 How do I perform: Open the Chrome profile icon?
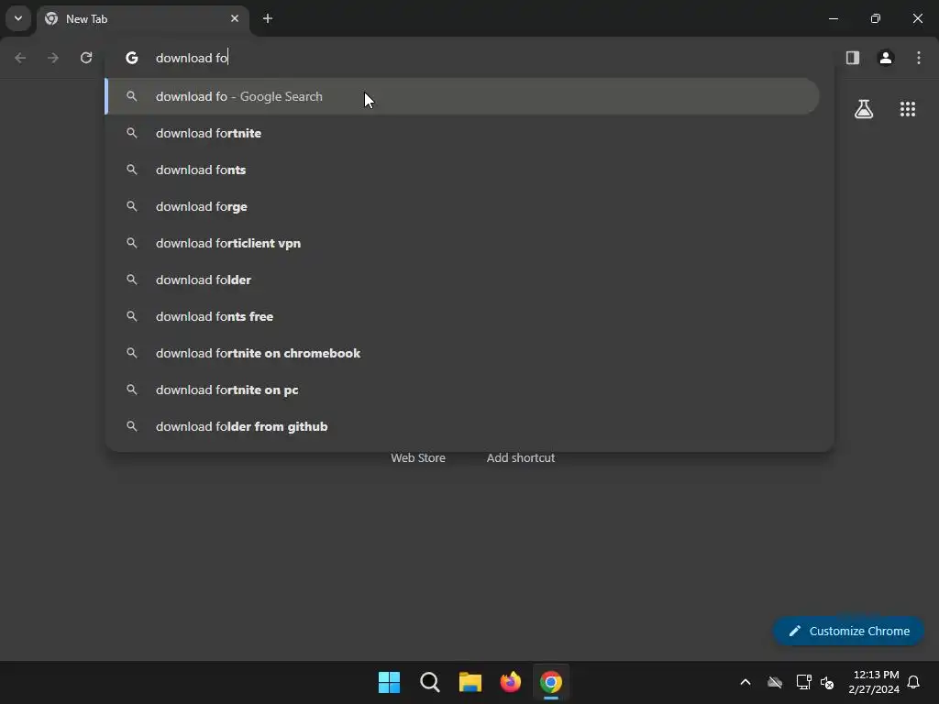click(886, 58)
